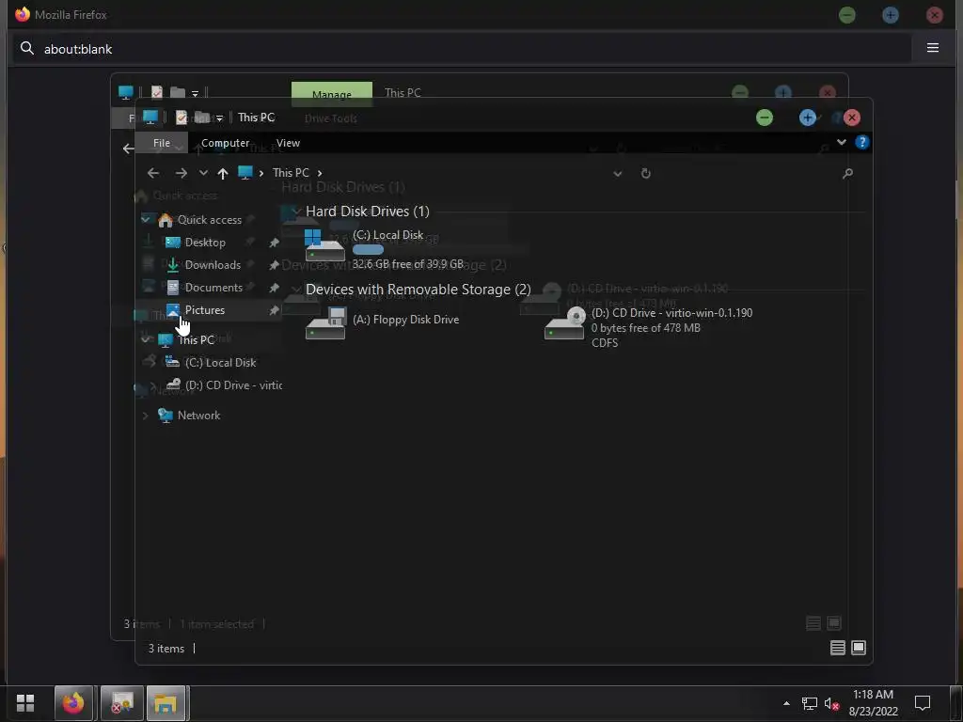Click New folder quick access toolbar icon
Image resolution: width=963 pixels, height=722 pixels.
pyautogui.click(x=201, y=117)
